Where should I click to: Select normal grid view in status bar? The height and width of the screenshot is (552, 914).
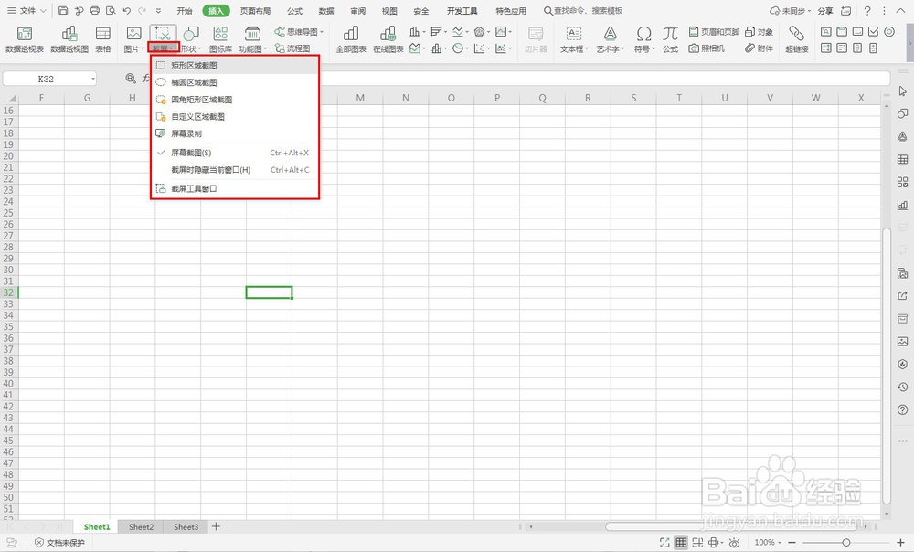tap(681, 543)
